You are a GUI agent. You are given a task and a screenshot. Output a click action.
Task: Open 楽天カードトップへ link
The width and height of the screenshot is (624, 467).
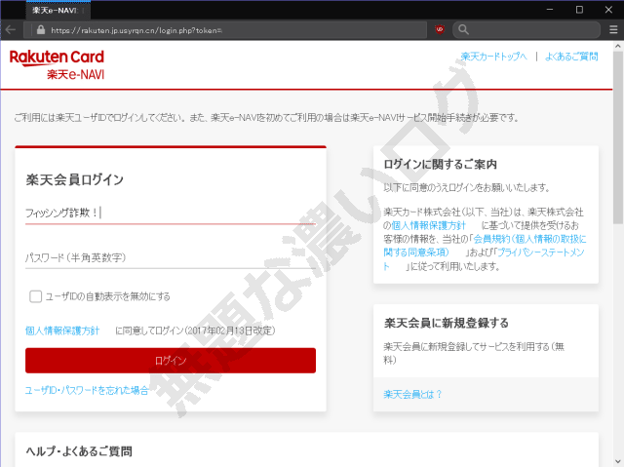click(x=494, y=57)
